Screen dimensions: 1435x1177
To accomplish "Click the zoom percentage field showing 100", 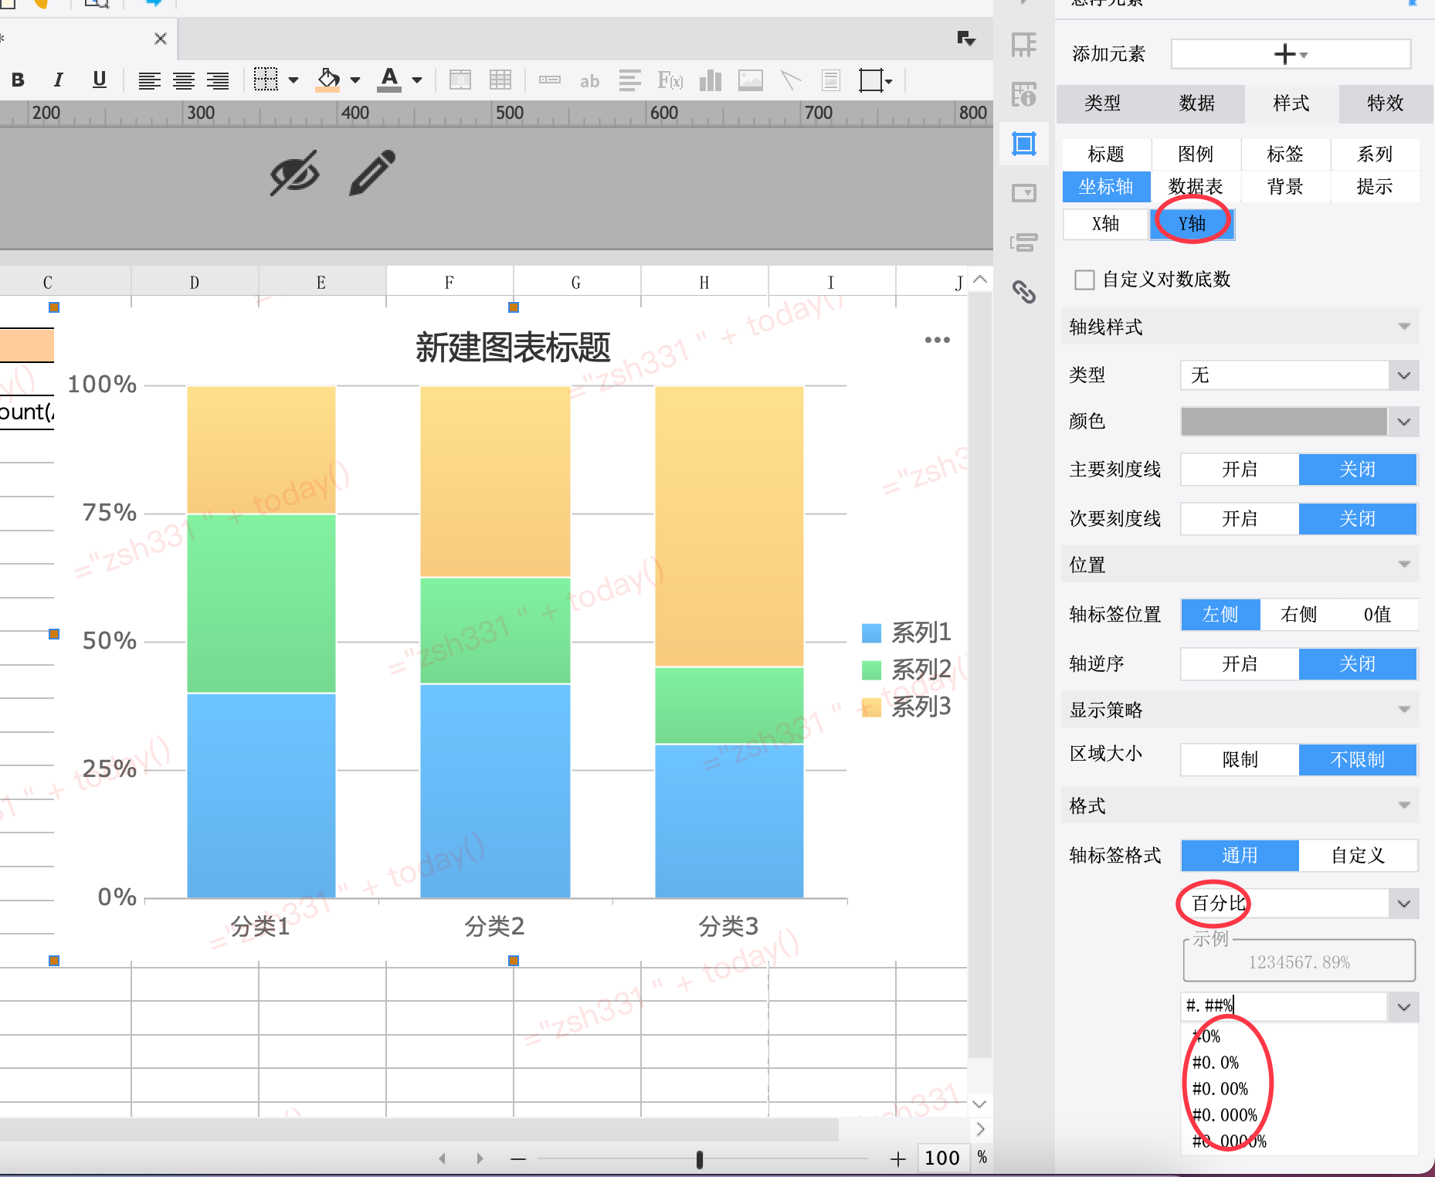I will (942, 1158).
